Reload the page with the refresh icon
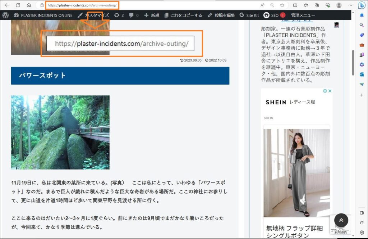 [18, 5]
